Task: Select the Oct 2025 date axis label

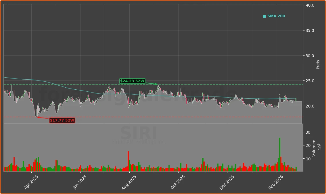Action: (178, 182)
